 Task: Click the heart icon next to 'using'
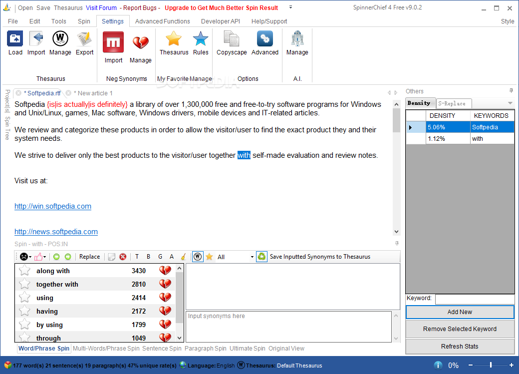165,298
